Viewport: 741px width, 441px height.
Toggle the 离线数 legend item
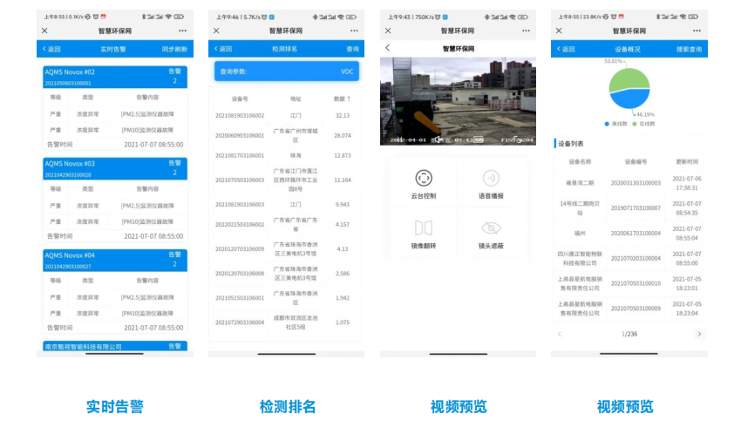pyautogui.click(x=616, y=124)
